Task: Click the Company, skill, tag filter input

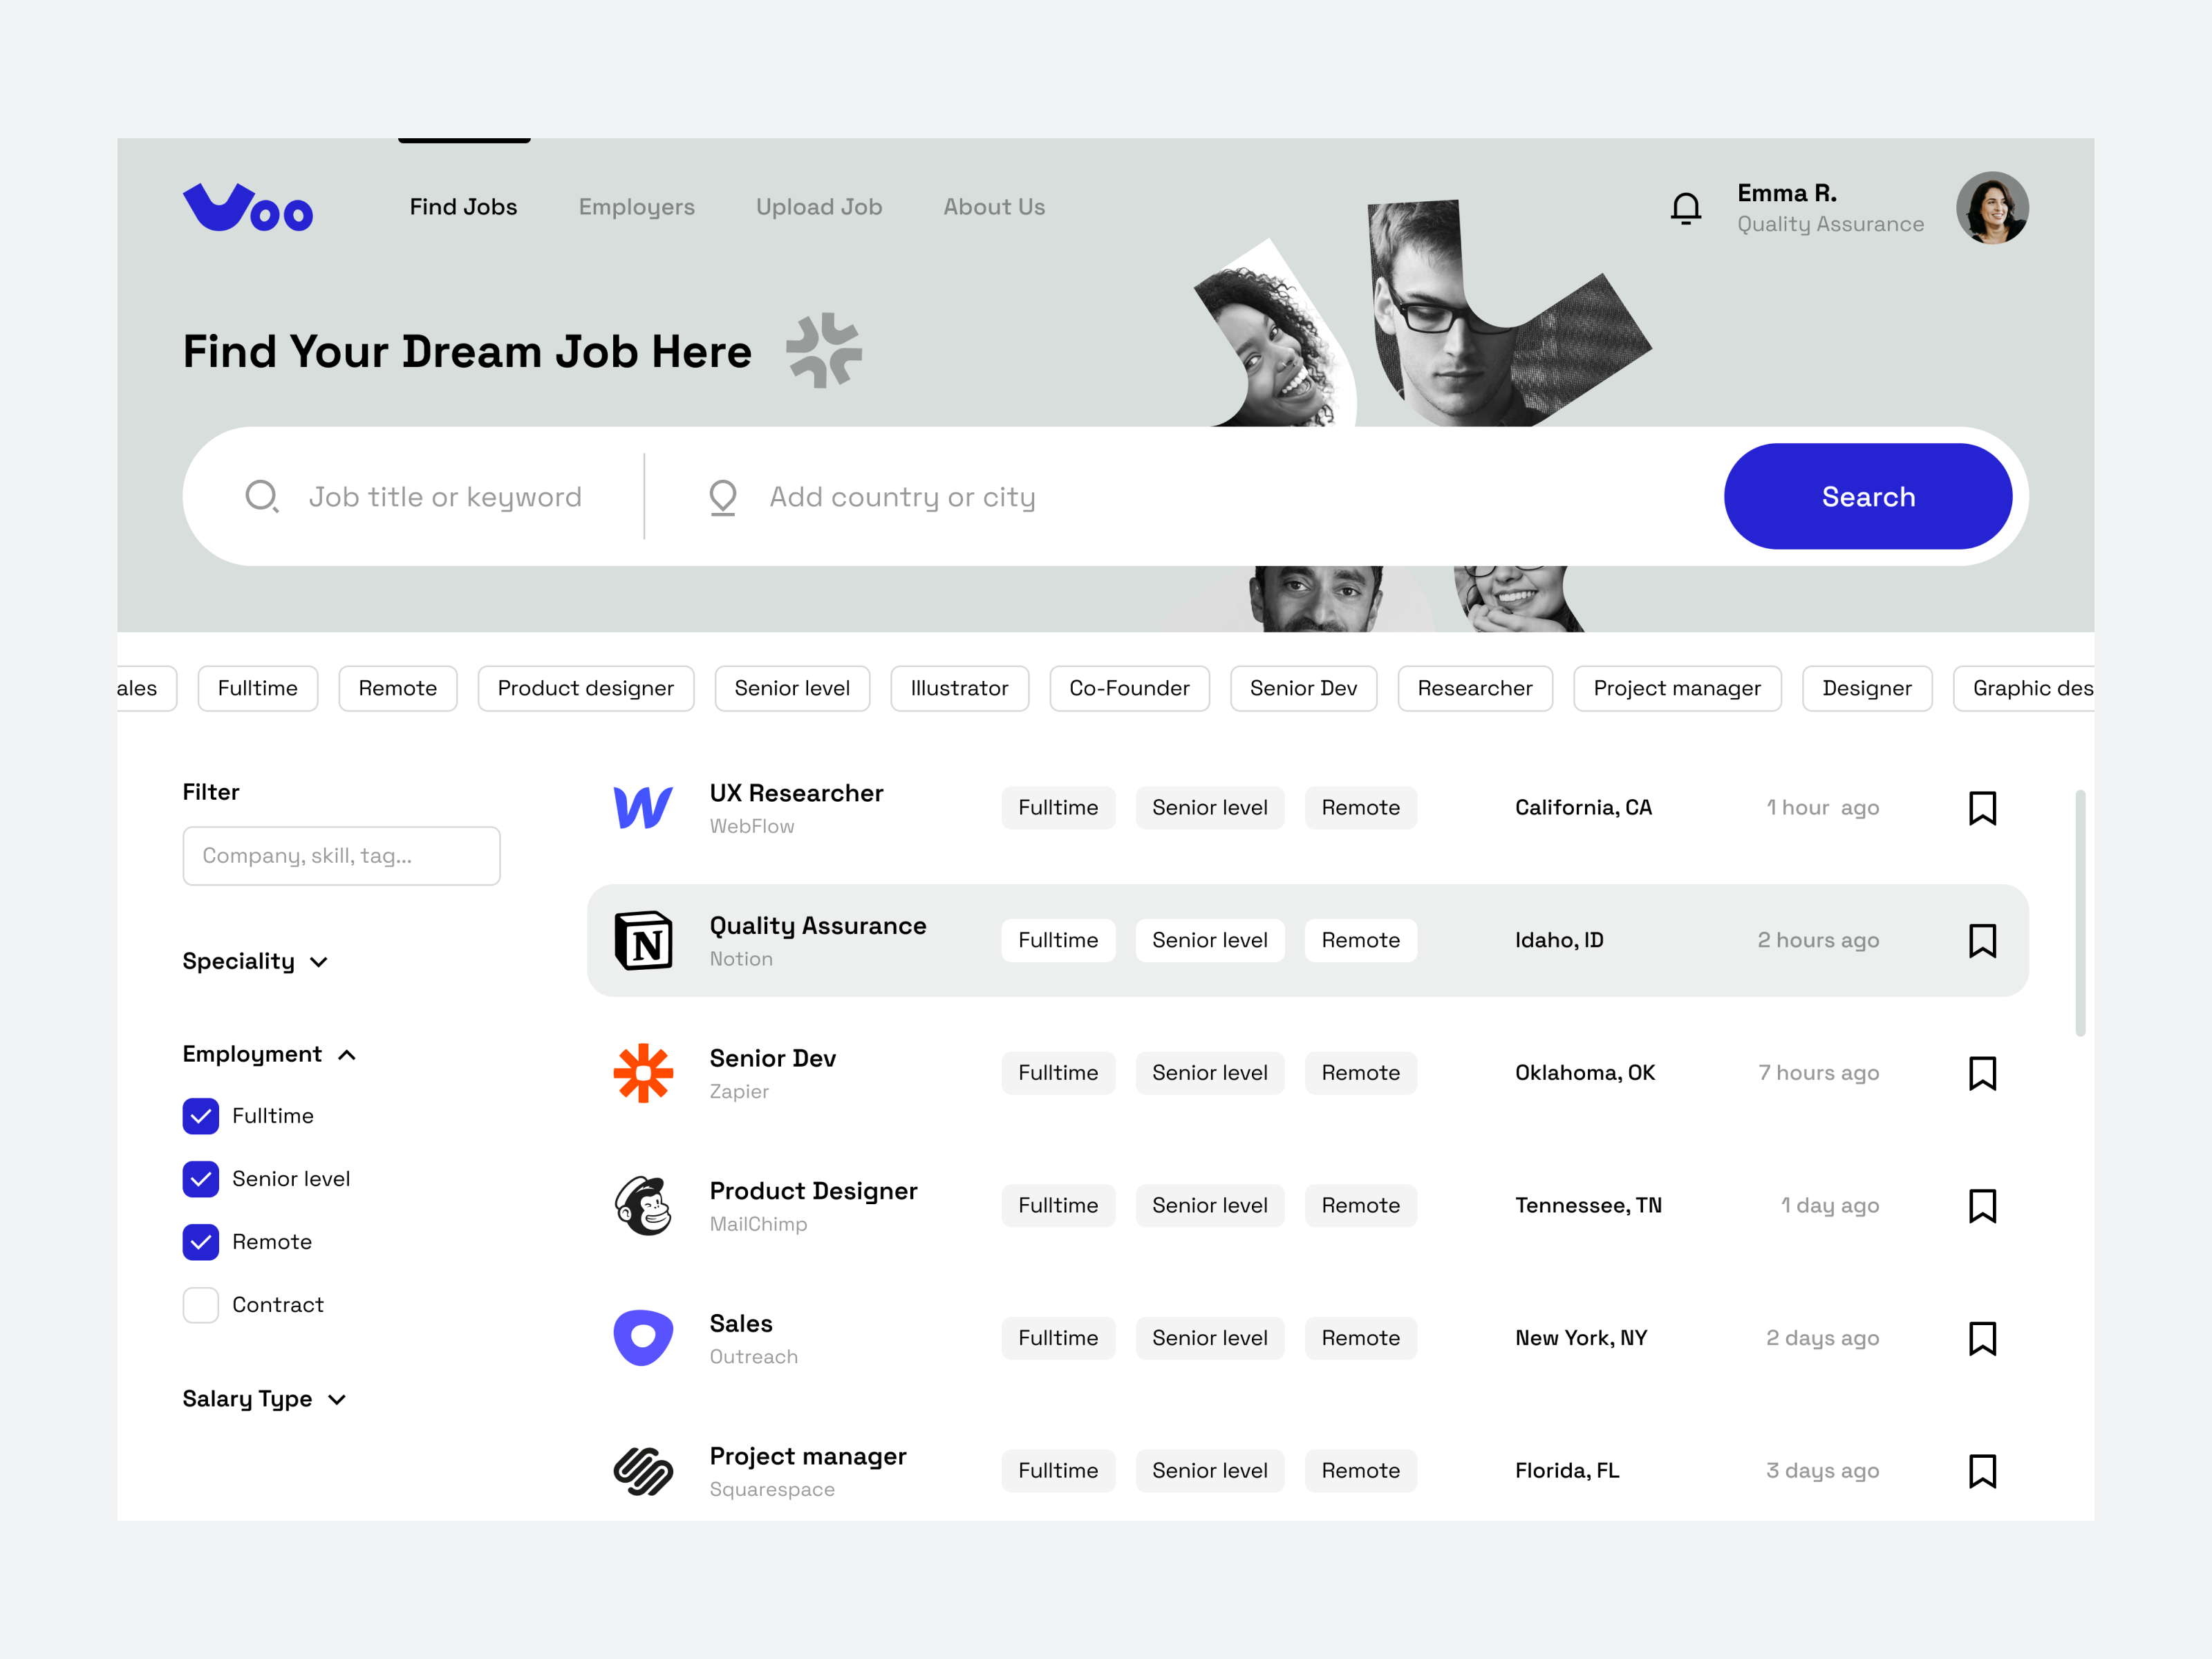Action: click(x=341, y=856)
